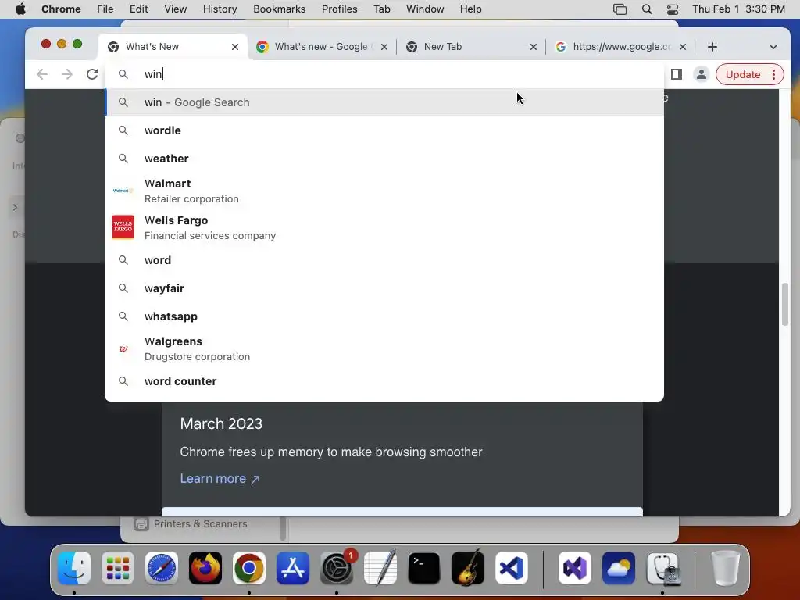Open the Help menu
The image size is (800, 600).
(x=470, y=9)
